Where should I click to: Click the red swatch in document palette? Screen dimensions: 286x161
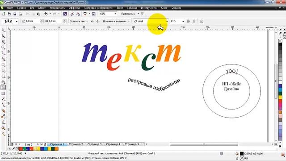click(21, 149)
